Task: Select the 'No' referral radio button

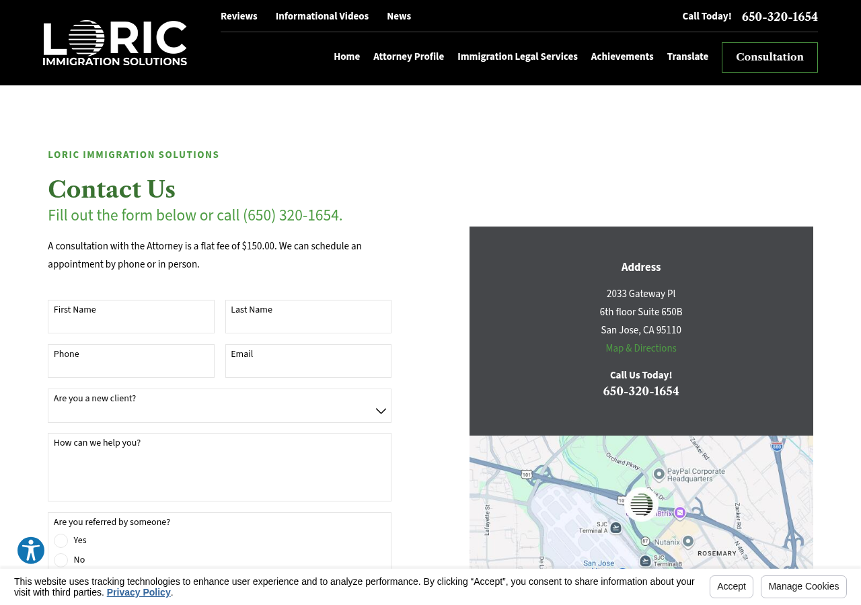Action: [61, 559]
